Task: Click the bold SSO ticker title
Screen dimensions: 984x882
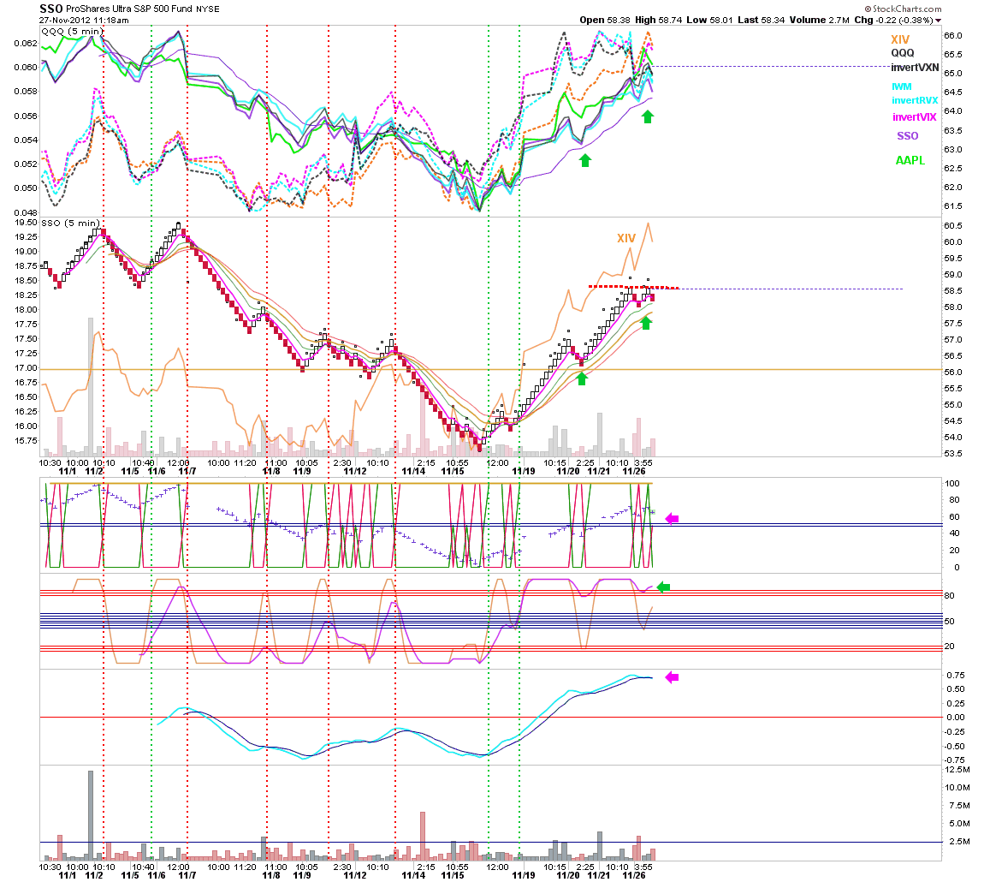Action: pos(50,9)
